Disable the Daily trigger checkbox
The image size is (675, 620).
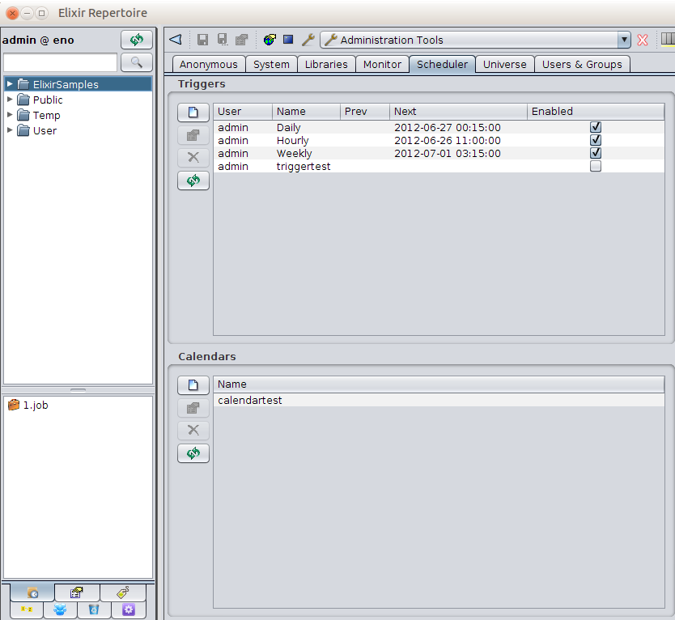tap(596, 127)
